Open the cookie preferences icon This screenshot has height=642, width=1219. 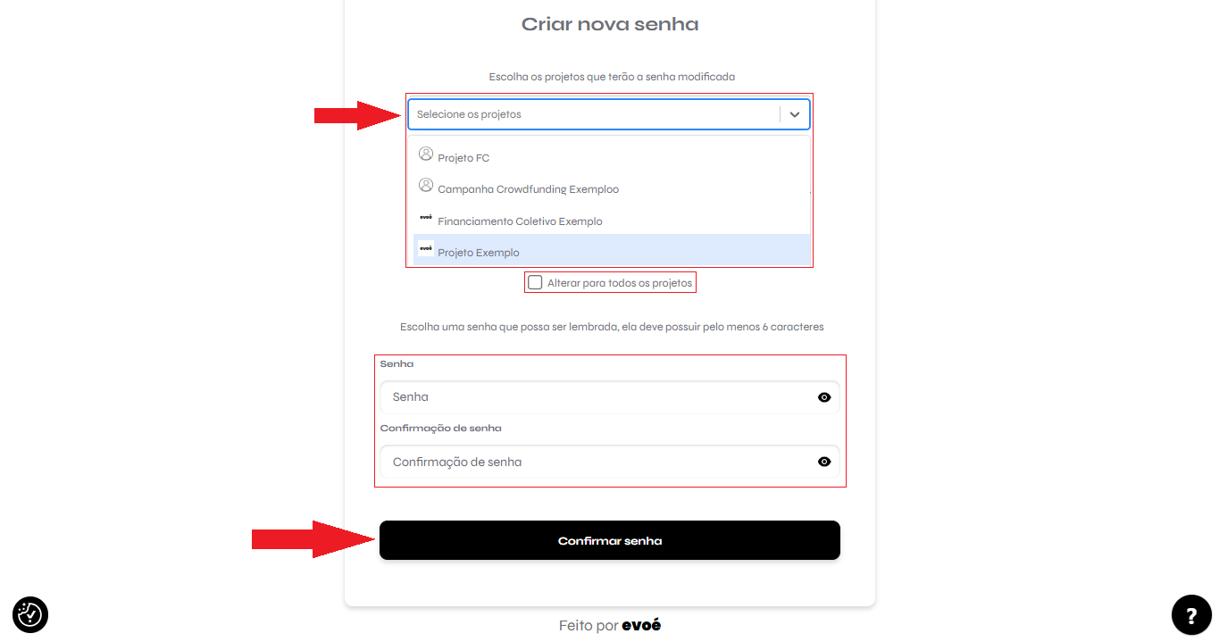coord(30,614)
